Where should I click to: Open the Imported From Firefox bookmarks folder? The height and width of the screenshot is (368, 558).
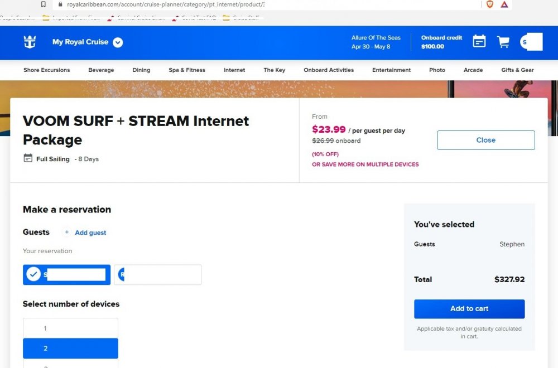click(61, 18)
